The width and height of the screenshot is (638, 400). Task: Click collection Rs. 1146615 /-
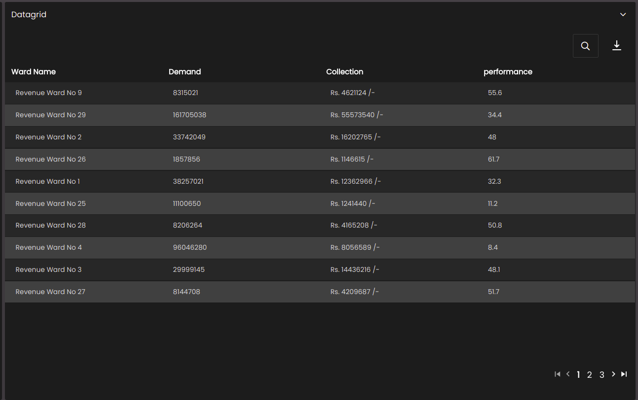(352, 159)
